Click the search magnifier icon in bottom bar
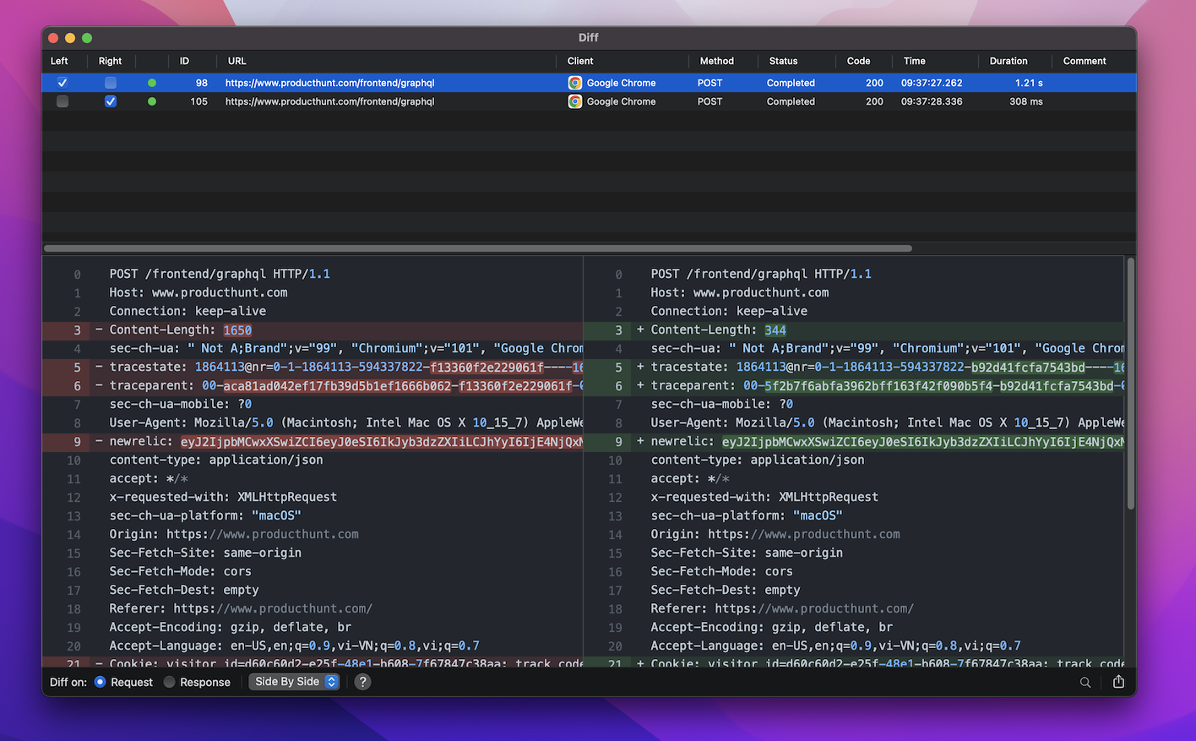Screen dimensions: 1196x741 (1085, 682)
